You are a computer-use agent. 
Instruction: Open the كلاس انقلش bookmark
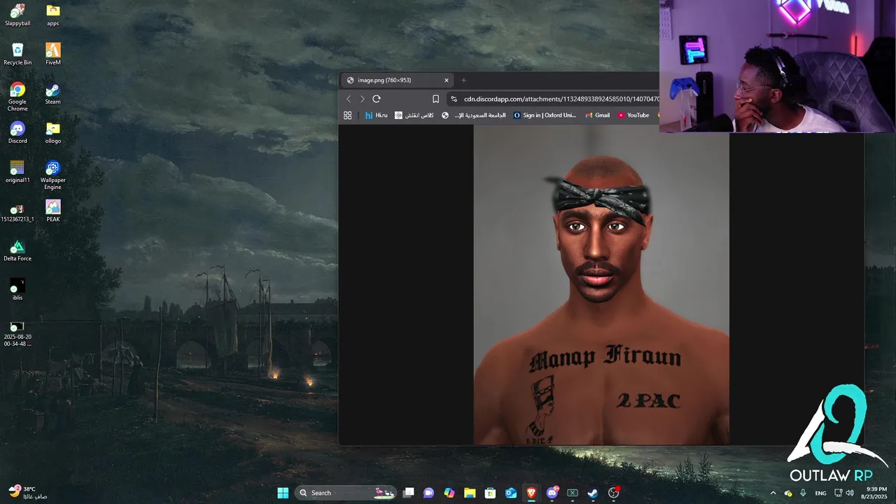414,115
